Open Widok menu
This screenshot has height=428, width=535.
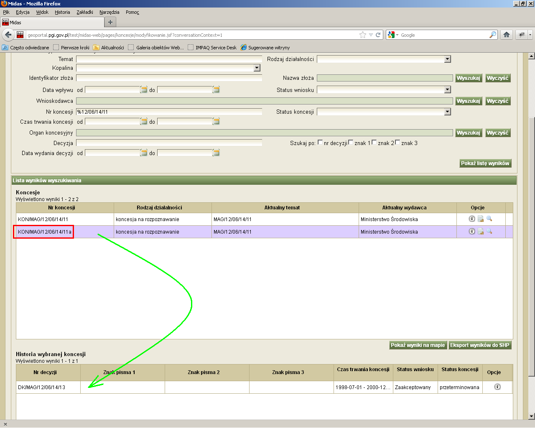coord(42,12)
